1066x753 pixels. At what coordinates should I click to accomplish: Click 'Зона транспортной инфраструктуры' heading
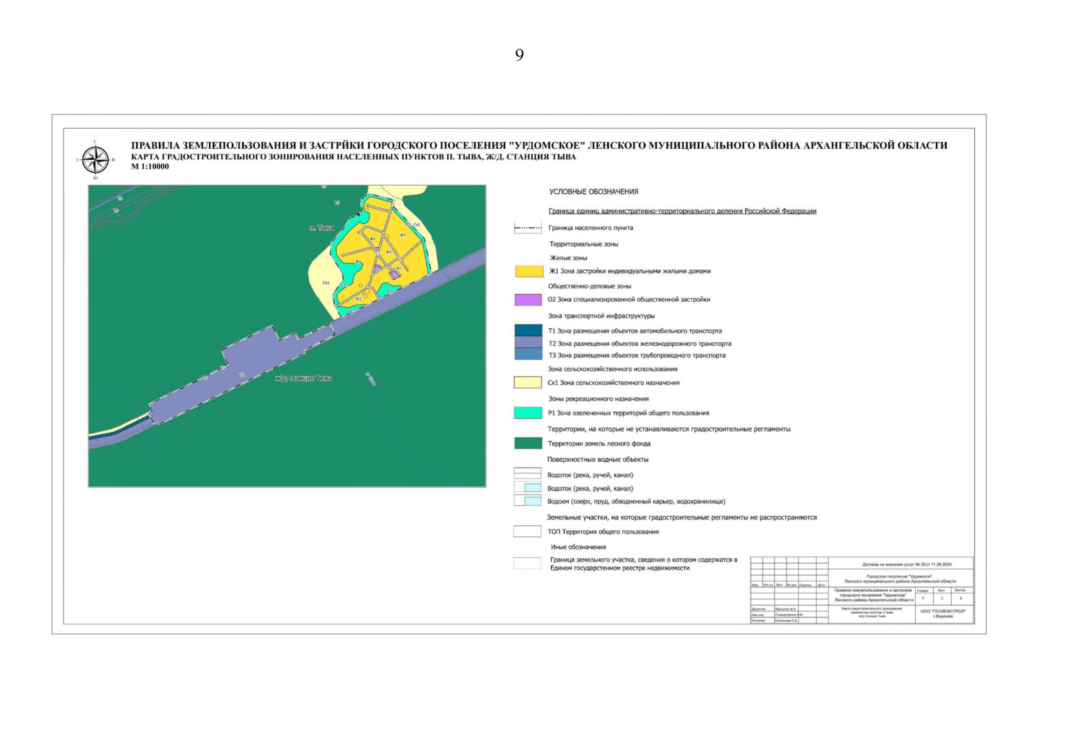point(601,316)
